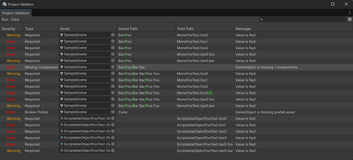The width and height of the screenshot is (353, 160).
Task: Open object picker in the ScriptableObjectFooTest.foo3 row
Action: coord(113,138)
